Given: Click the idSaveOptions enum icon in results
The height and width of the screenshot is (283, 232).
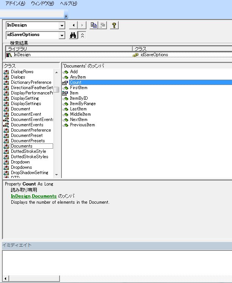Looking at the screenshot, I should pyautogui.click(x=135, y=55).
